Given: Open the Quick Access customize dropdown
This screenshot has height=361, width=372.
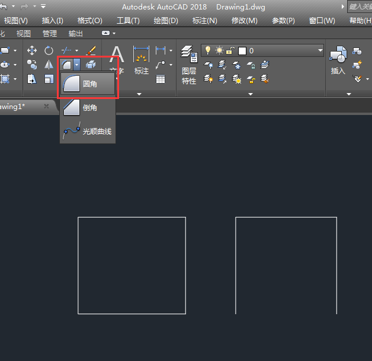Looking at the screenshot, I should [43, 7].
